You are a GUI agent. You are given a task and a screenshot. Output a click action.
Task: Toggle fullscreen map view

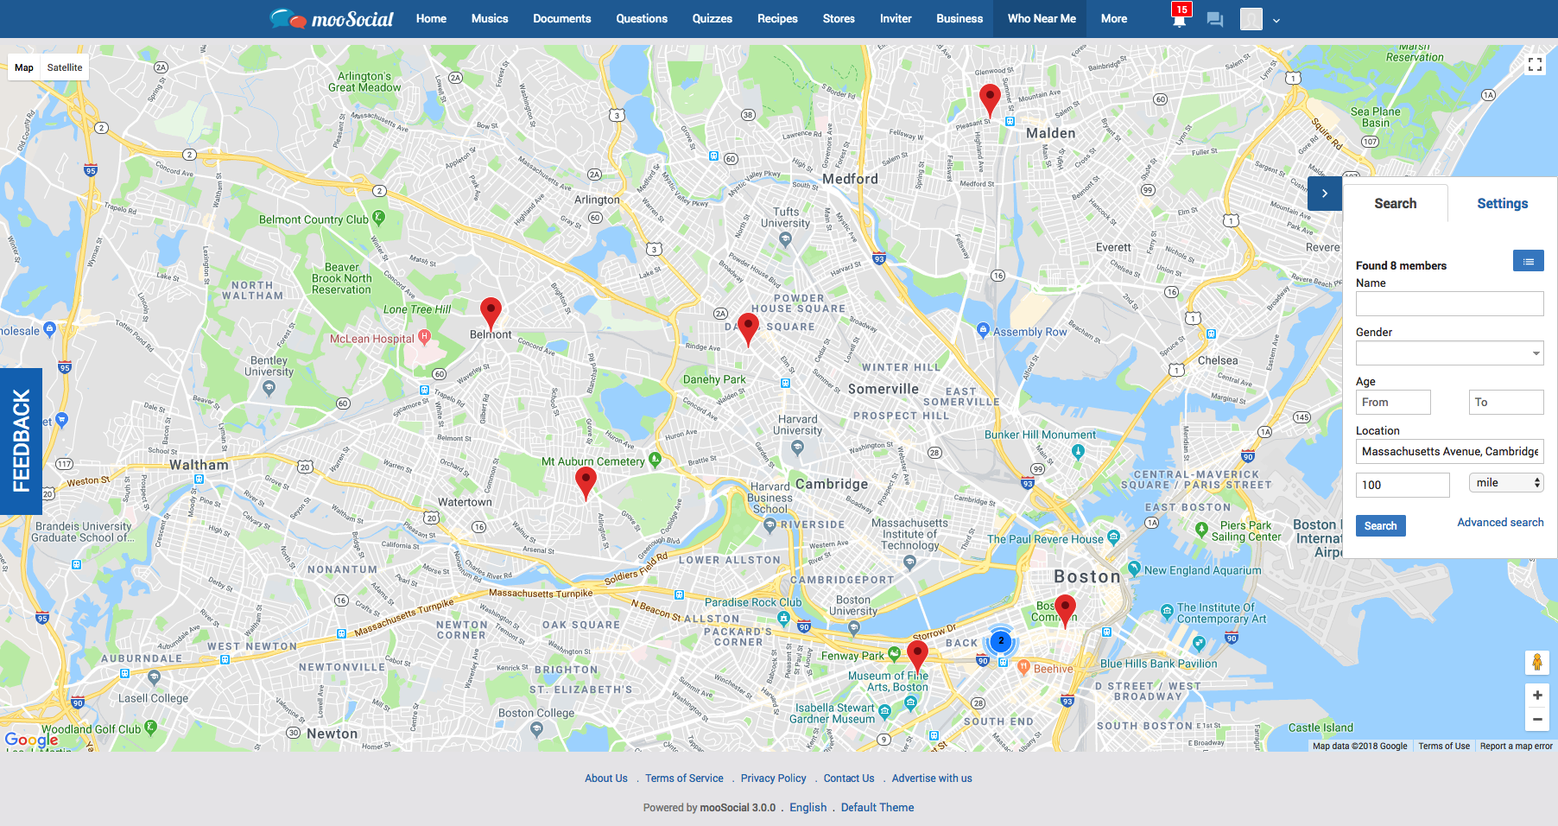click(1535, 65)
